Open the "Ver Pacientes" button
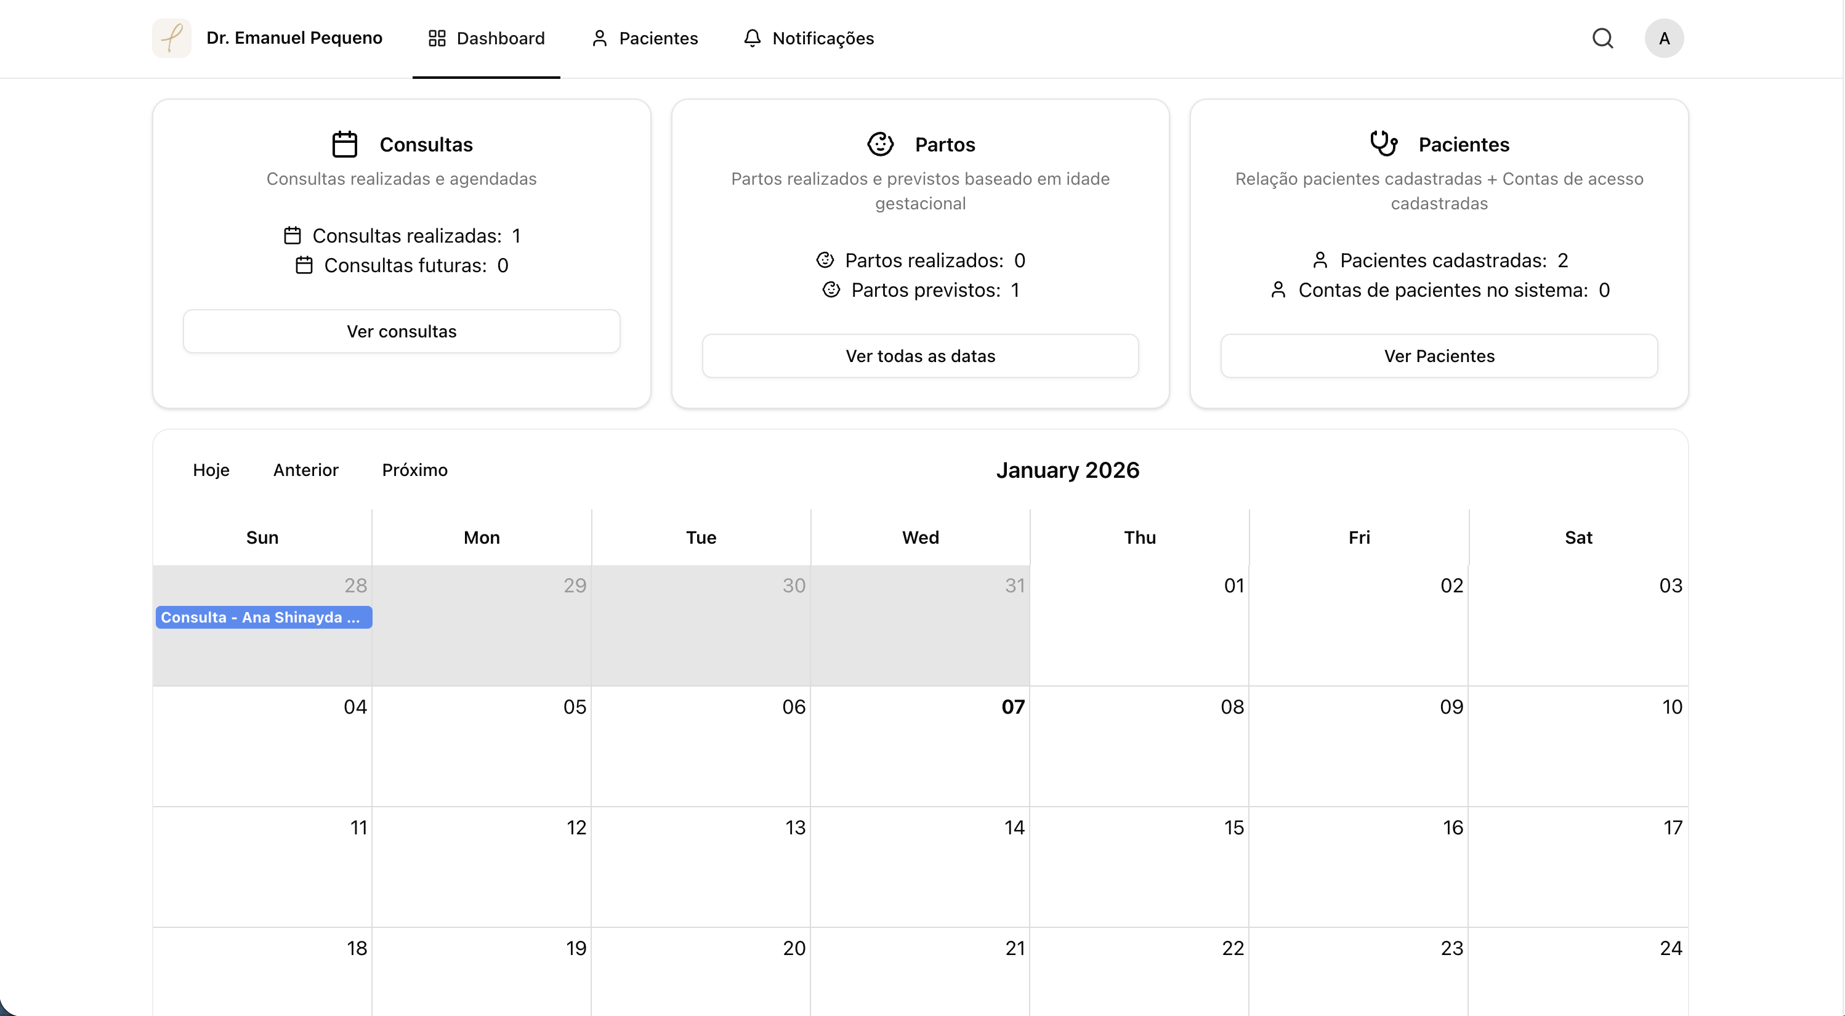Image resolution: width=1845 pixels, height=1016 pixels. click(1438, 356)
